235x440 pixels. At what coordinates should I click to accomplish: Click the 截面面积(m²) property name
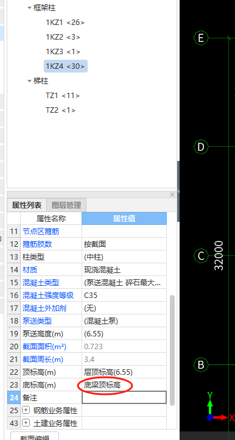(44, 347)
